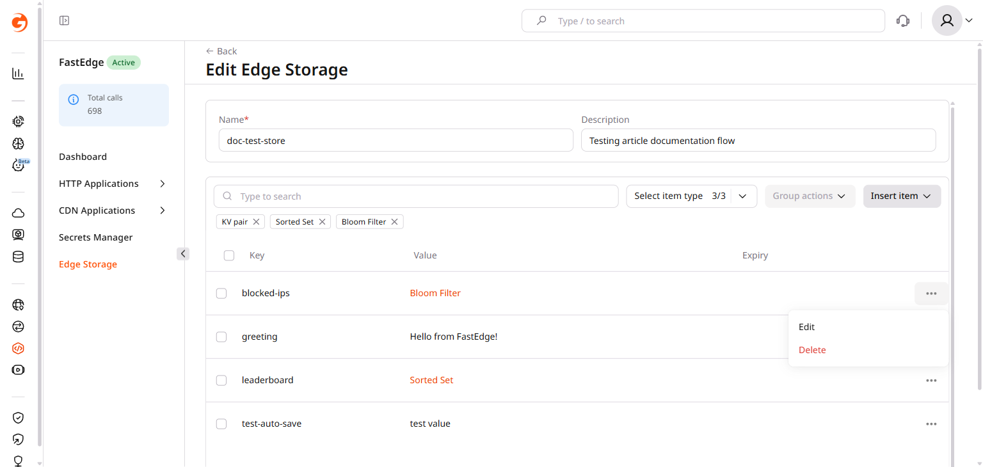Focus the top global search bar

pos(703,20)
